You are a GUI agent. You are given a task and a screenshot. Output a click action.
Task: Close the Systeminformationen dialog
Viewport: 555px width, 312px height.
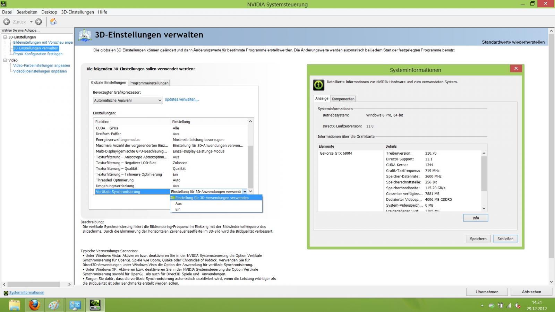[516, 68]
